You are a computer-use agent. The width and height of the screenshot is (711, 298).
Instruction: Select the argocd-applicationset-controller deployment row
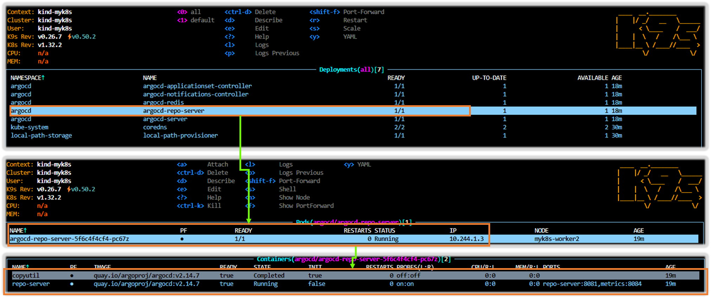(353, 86)
